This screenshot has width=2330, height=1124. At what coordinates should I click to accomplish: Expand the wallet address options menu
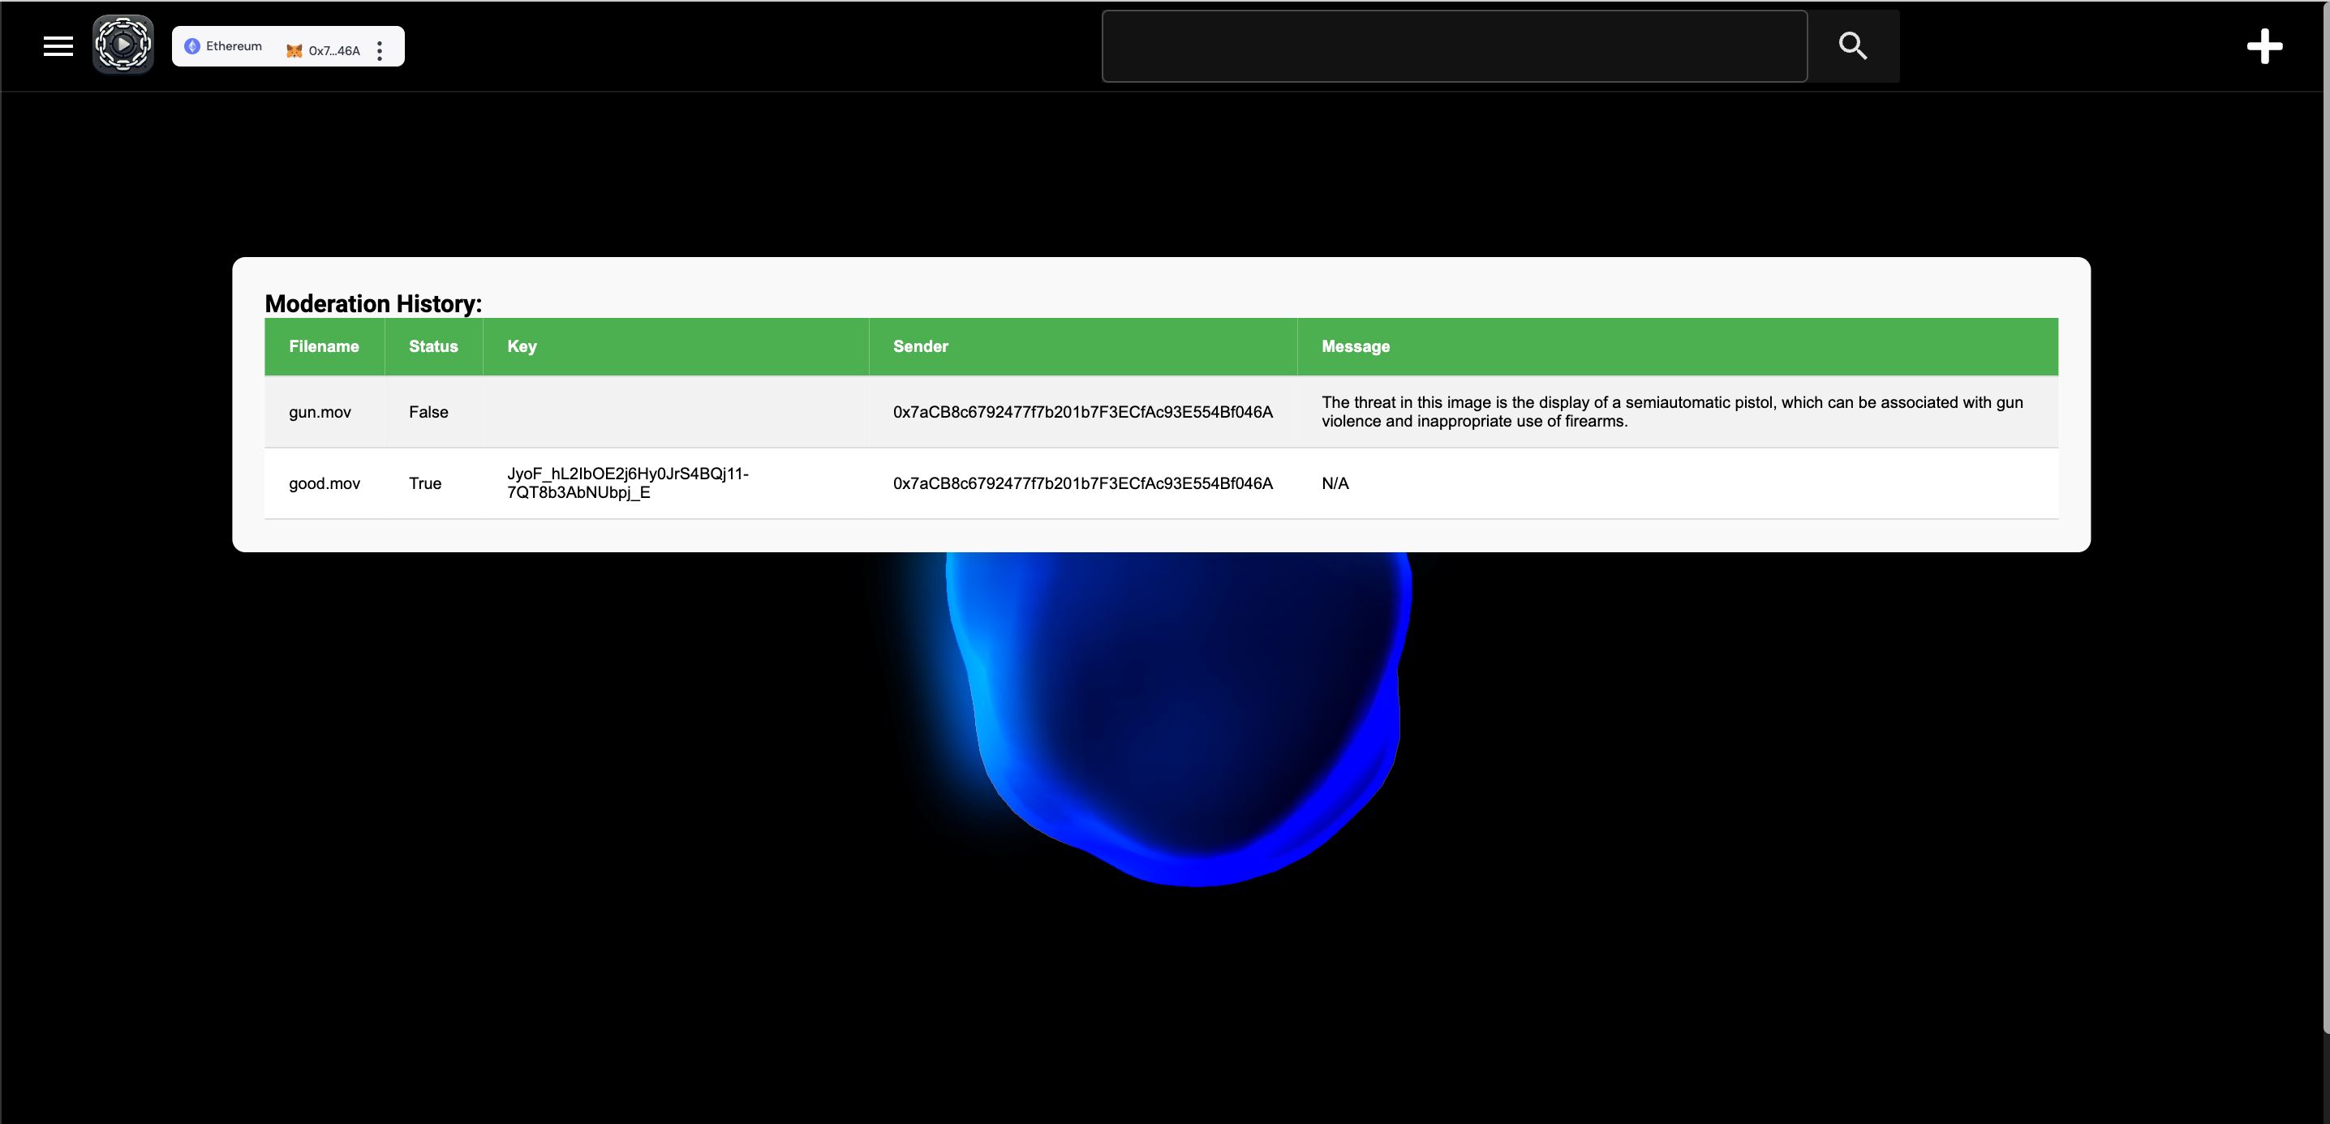pos(380,49)
